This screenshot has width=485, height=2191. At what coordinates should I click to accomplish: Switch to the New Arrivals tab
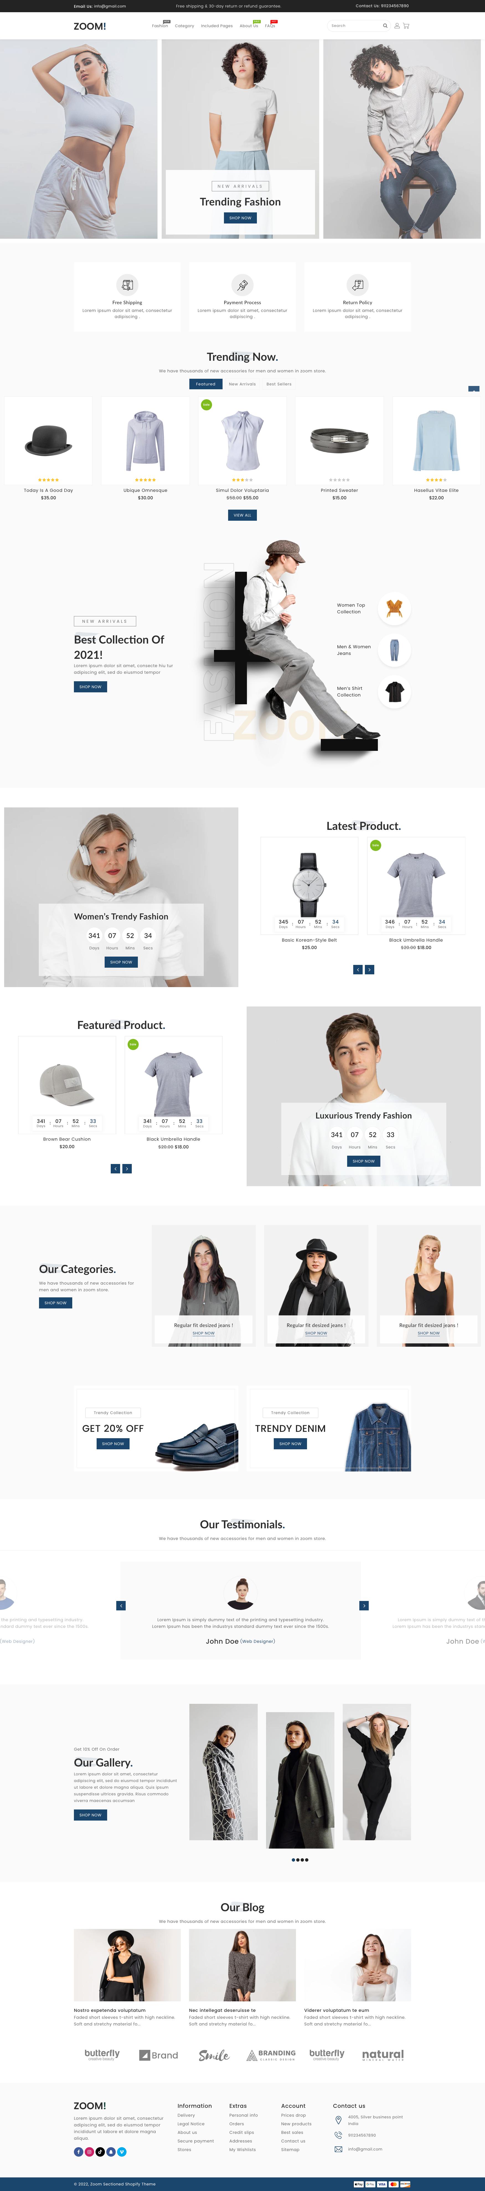tap(242, 383)
